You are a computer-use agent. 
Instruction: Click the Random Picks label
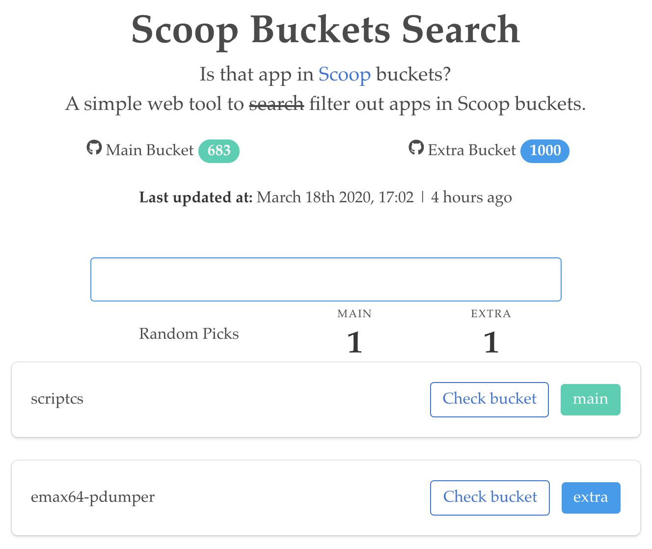(x=189, y=334)
